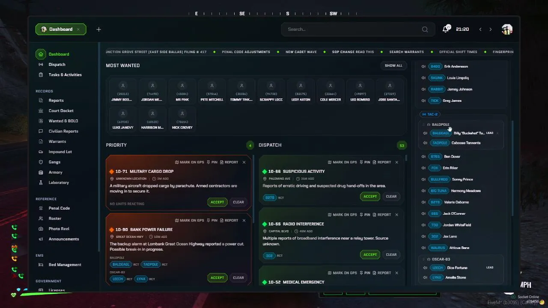Image resolution: width=548 pixels, height=308 pixels.
Task: Open Tasks & Activities page
Action: [65, 75]
